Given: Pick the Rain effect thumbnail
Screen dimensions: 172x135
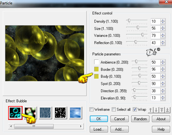Looking at the screenshot, I should [x=45, y=113].
